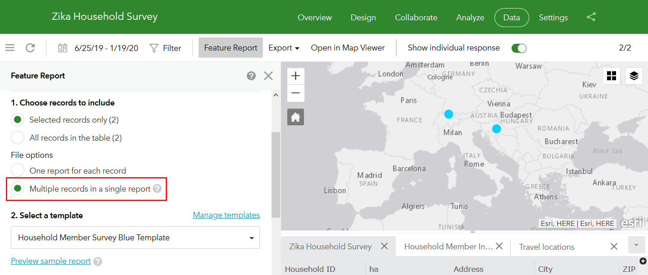Open the map layers icon
Image resolution: width=648 pixels, height=275 pixels.
click(634, 76)
